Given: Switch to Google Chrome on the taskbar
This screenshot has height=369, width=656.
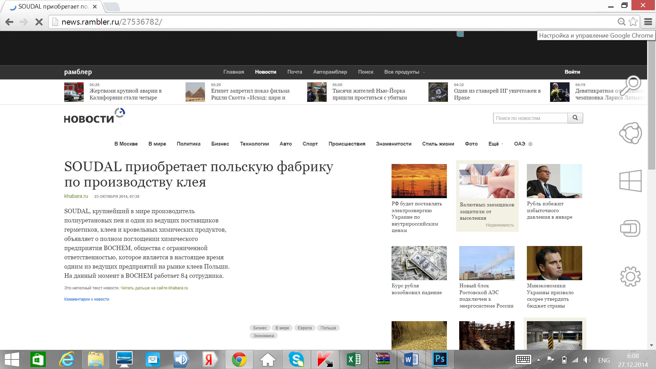Looking at the screenshot, I should click(x=239, y=359).
